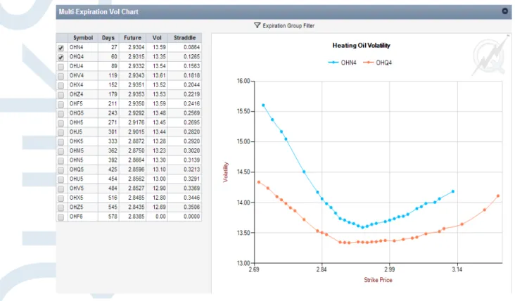Click the rightmost blue OHN4 data point

(x=453, y=191)
